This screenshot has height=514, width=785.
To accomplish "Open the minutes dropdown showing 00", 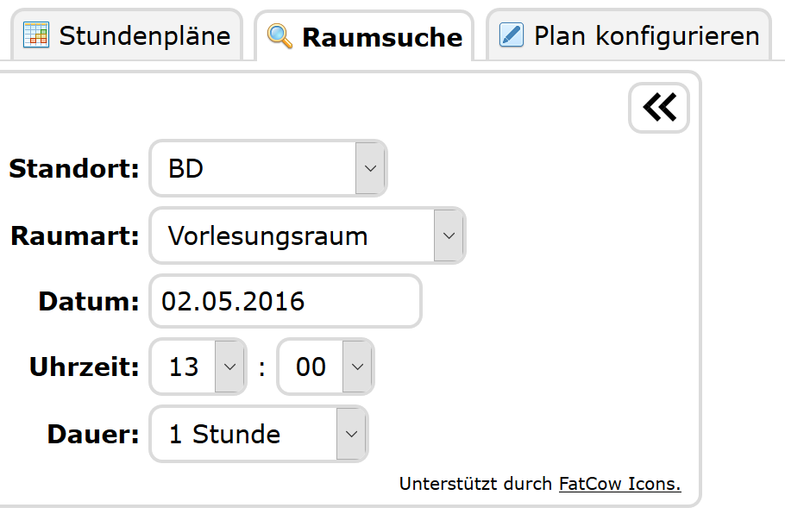I will (325, 367).
